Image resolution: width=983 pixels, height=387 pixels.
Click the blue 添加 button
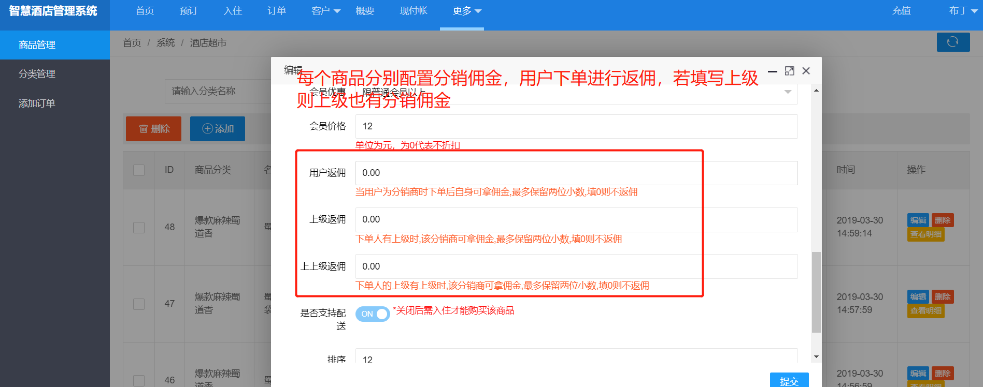tap(218, 129)
